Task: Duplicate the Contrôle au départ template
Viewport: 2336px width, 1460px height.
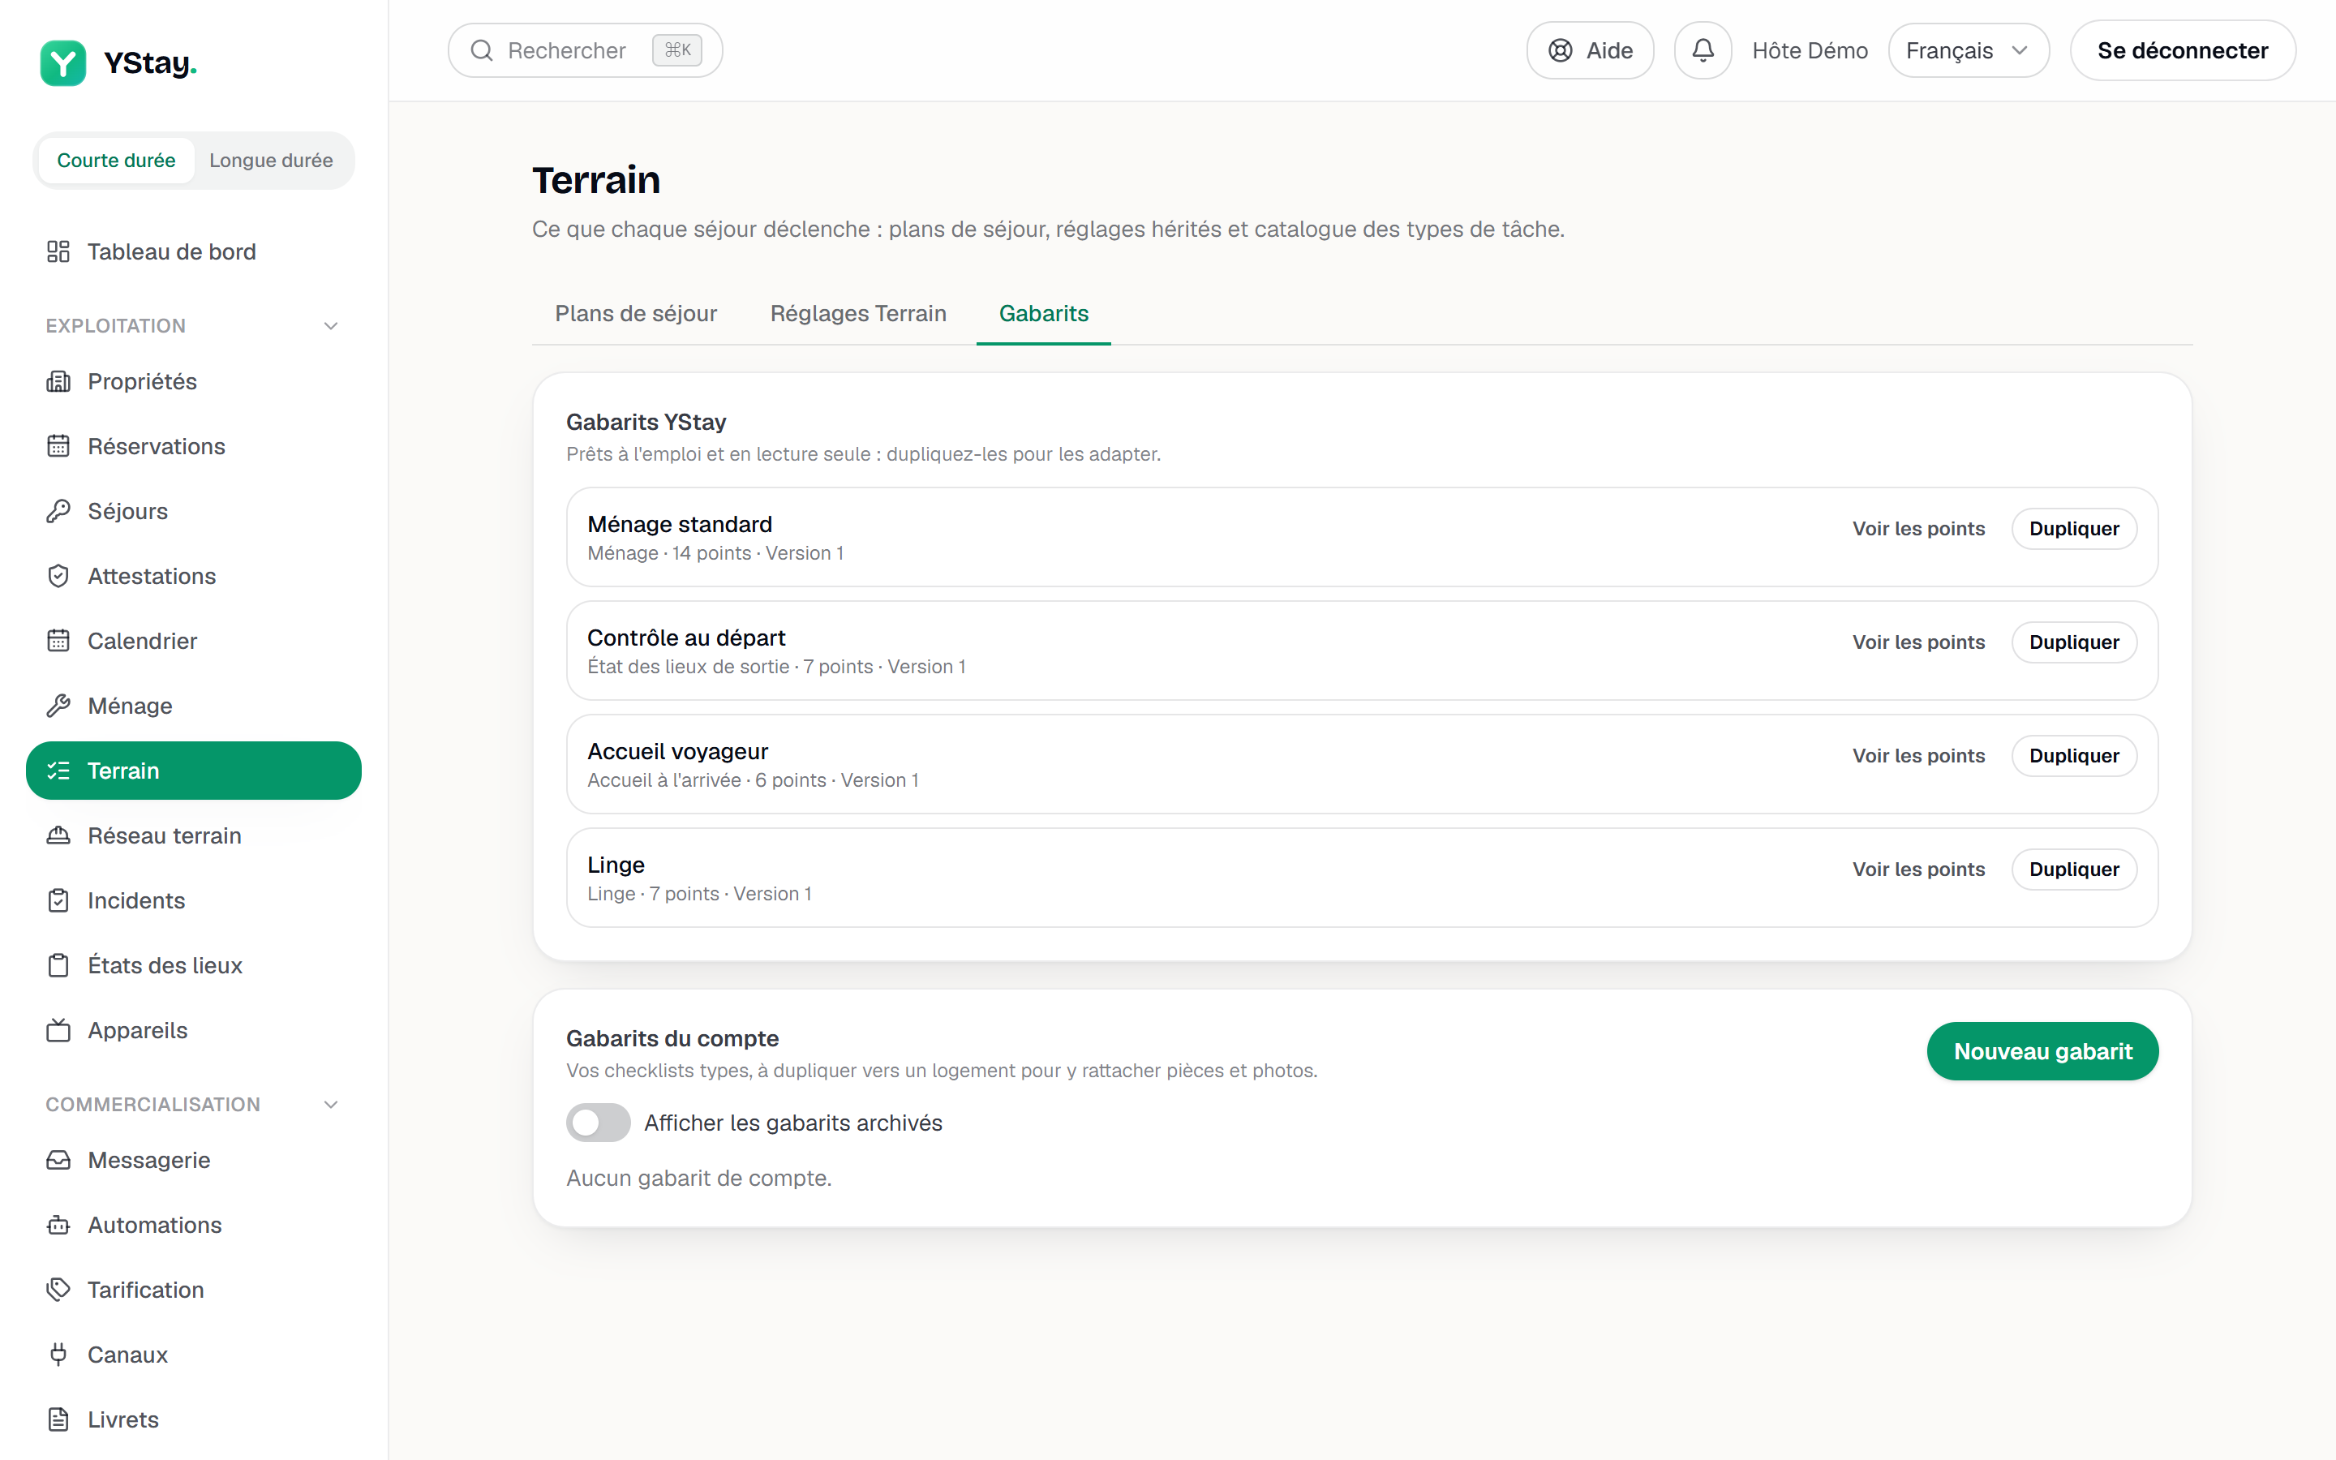Action: (2073, 642)
